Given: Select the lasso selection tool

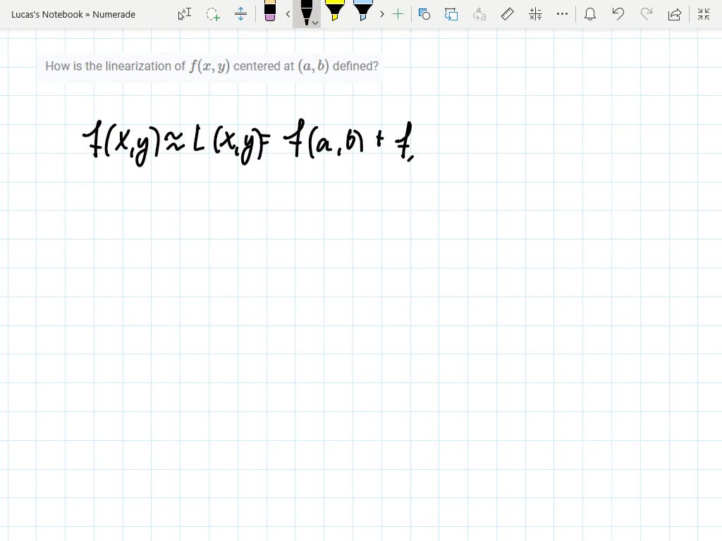Looking at the screenshot, I should point(213,14).
